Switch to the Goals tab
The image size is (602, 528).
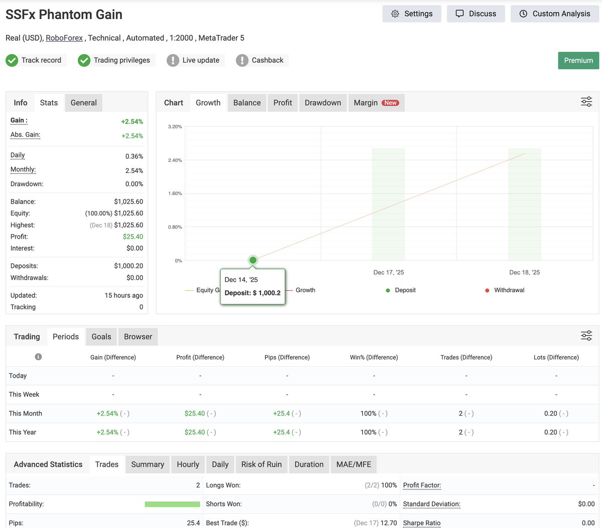(x=101, y=337)
